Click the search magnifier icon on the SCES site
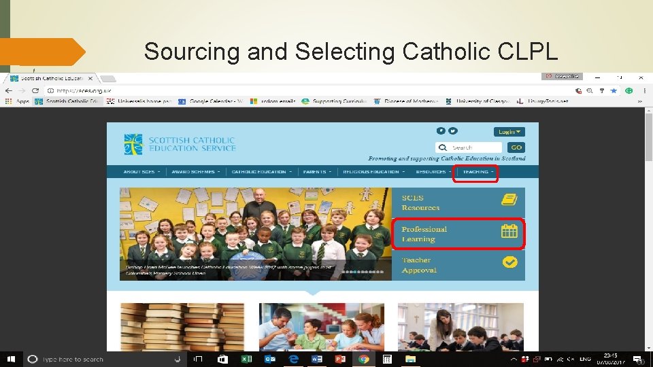The width and height of the screenshot is (653, 367). 443,147
